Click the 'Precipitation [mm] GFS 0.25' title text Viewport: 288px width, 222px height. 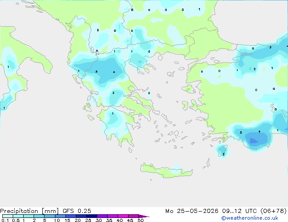[45, 211]
